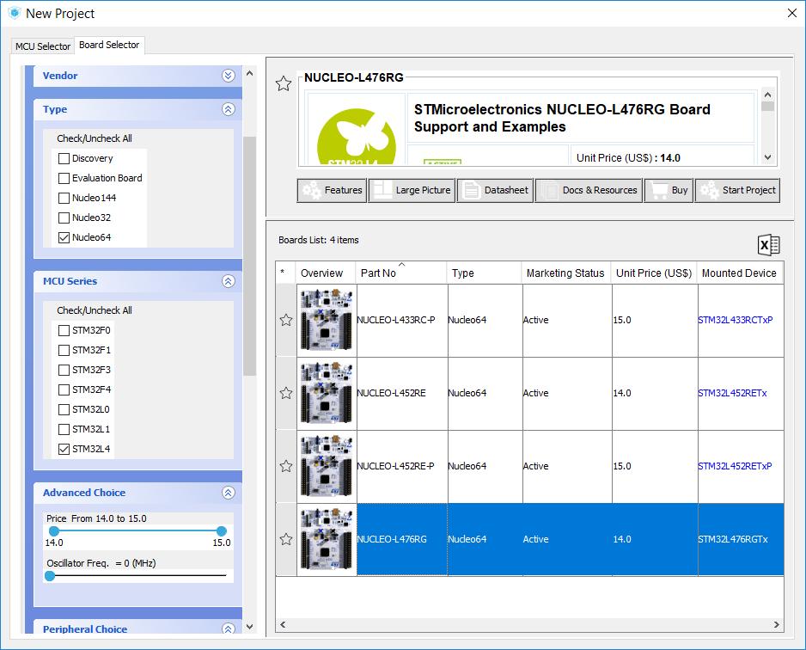Click the New Project window cube icon
806x650 pixels.
[15, 13]
